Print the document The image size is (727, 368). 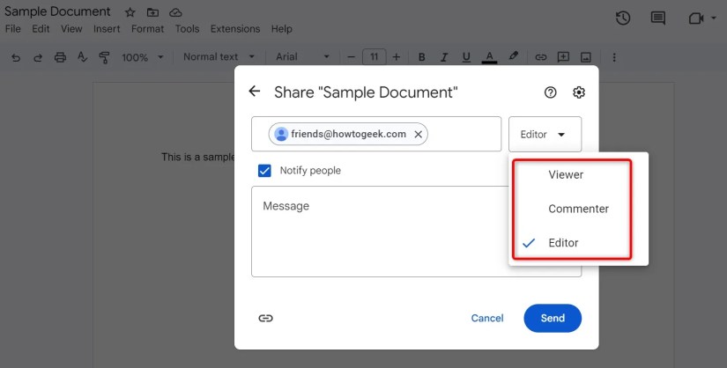(x=60, y=57)
